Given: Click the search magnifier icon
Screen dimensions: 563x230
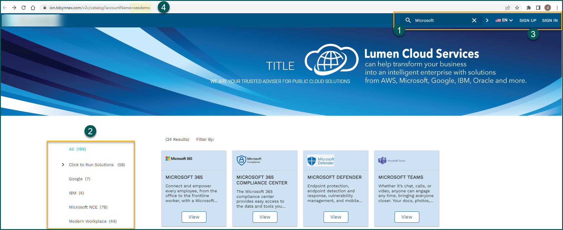Looking at the screenshot, I should click(x=408, y=20).
